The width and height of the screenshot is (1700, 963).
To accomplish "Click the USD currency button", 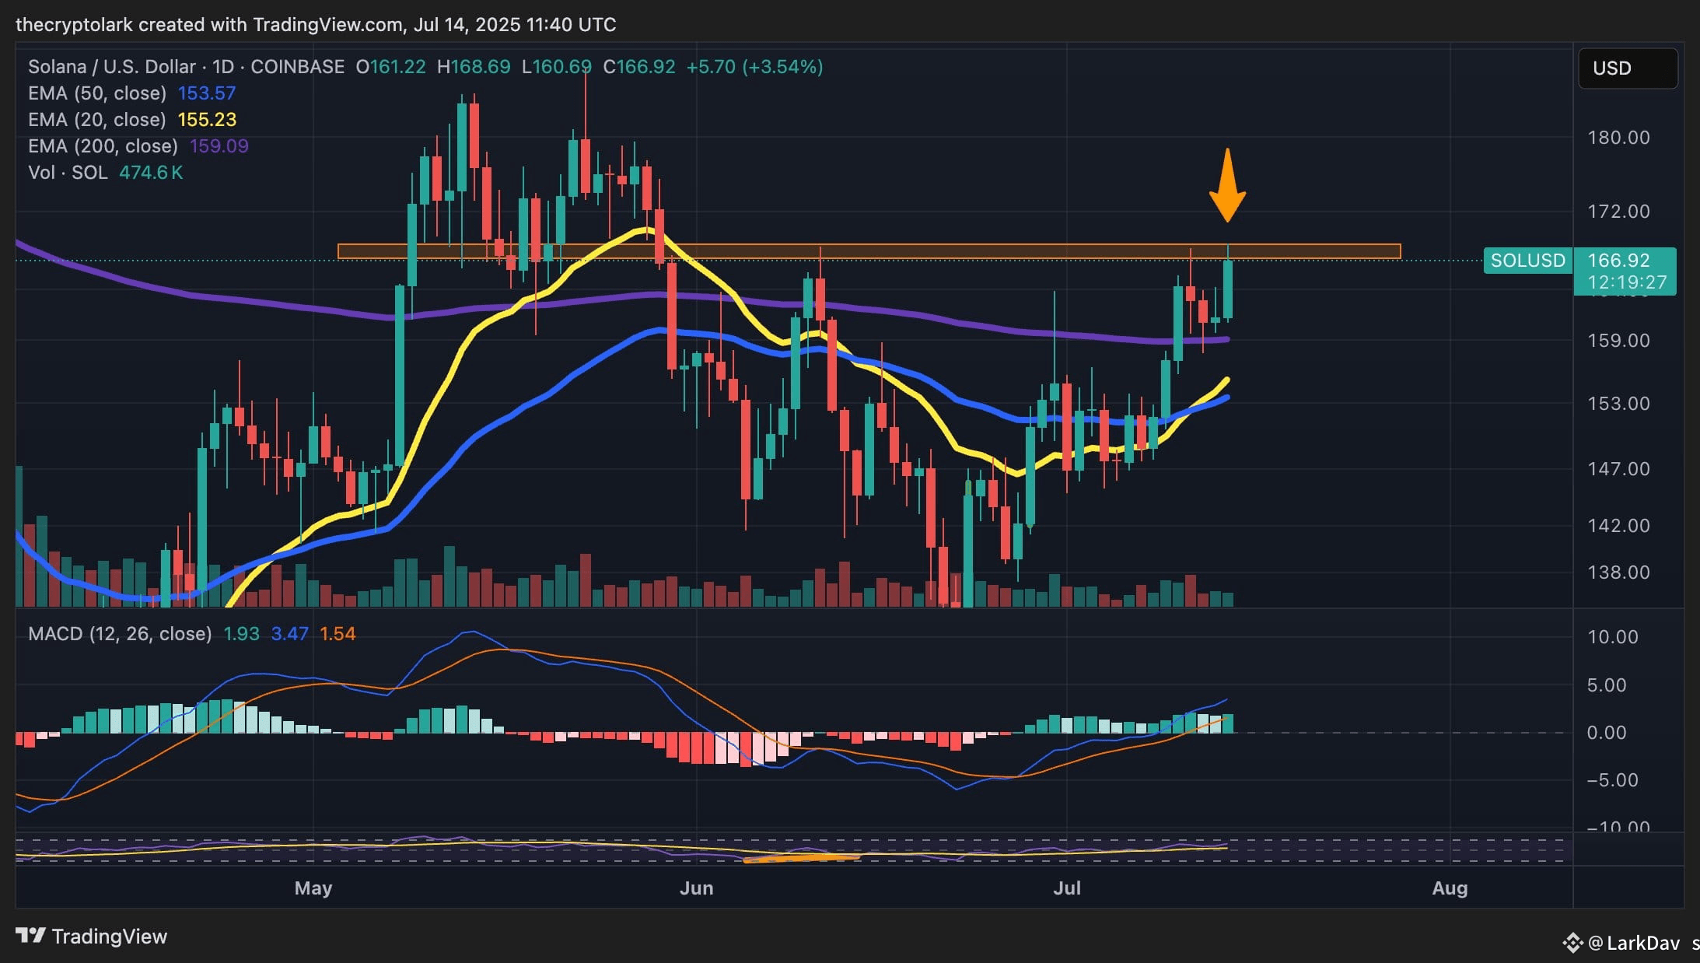I will tap(1627, 68).
